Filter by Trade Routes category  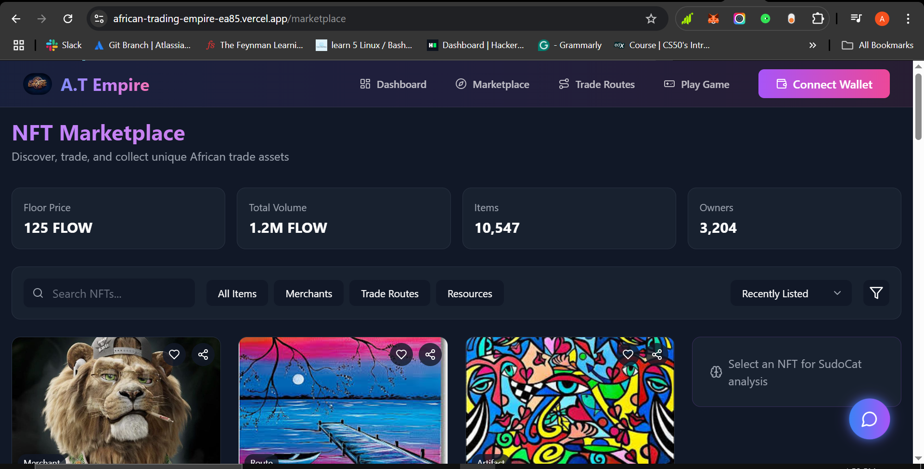390,293
